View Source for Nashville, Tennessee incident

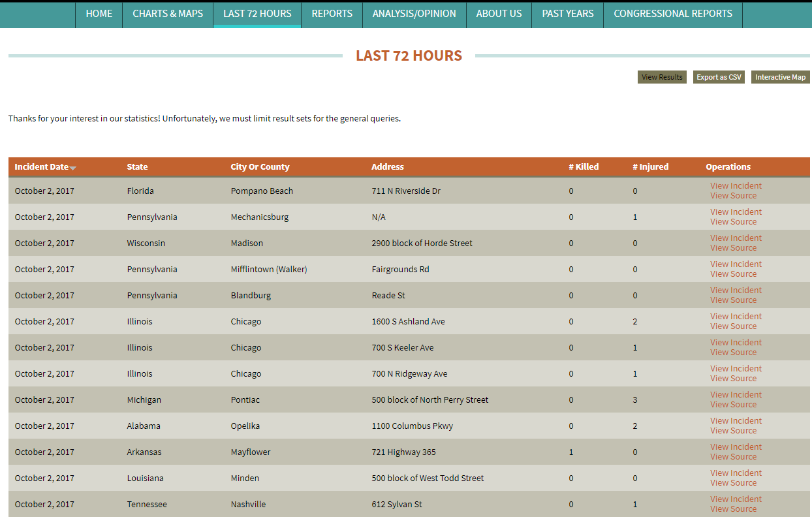[x=733, y=509]
